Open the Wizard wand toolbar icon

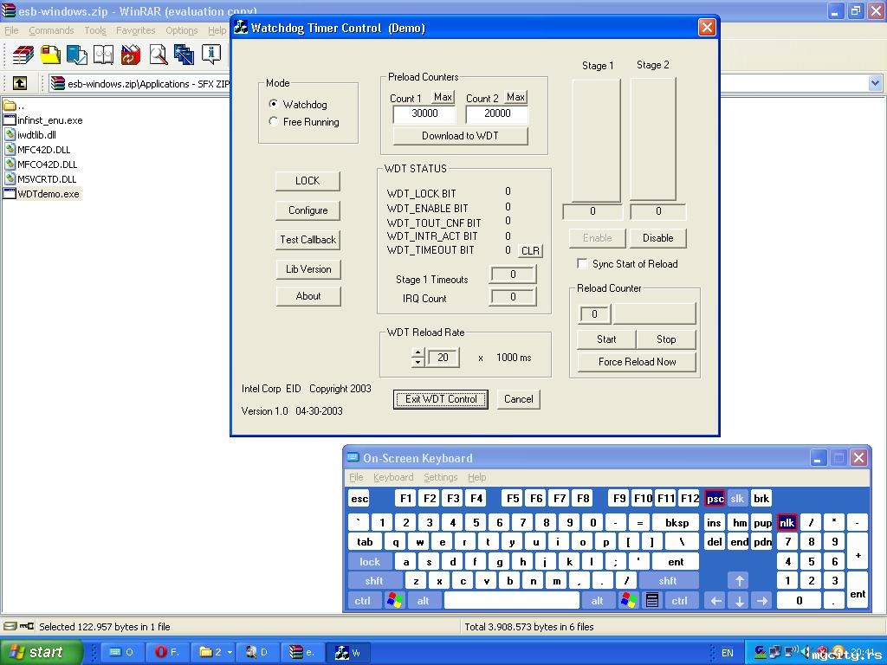pos(184,55)
